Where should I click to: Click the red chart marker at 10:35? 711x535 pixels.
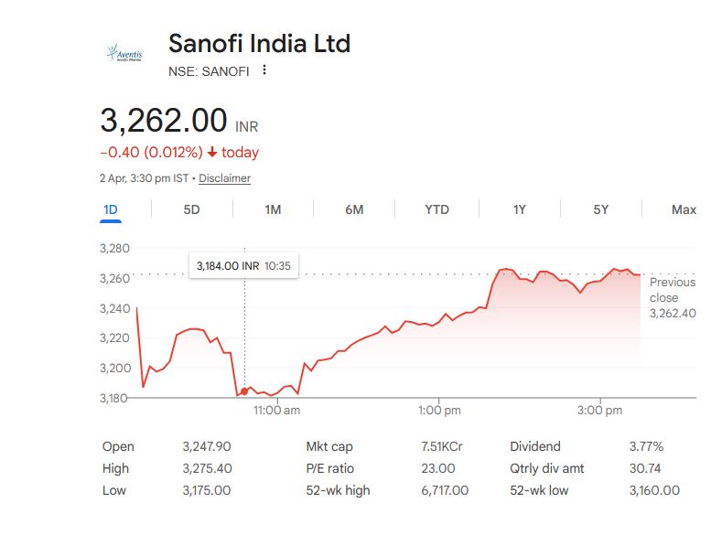pos(244,391)
